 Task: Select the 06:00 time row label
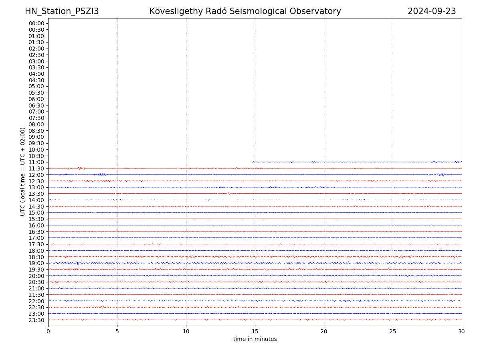tap(36, 99)
